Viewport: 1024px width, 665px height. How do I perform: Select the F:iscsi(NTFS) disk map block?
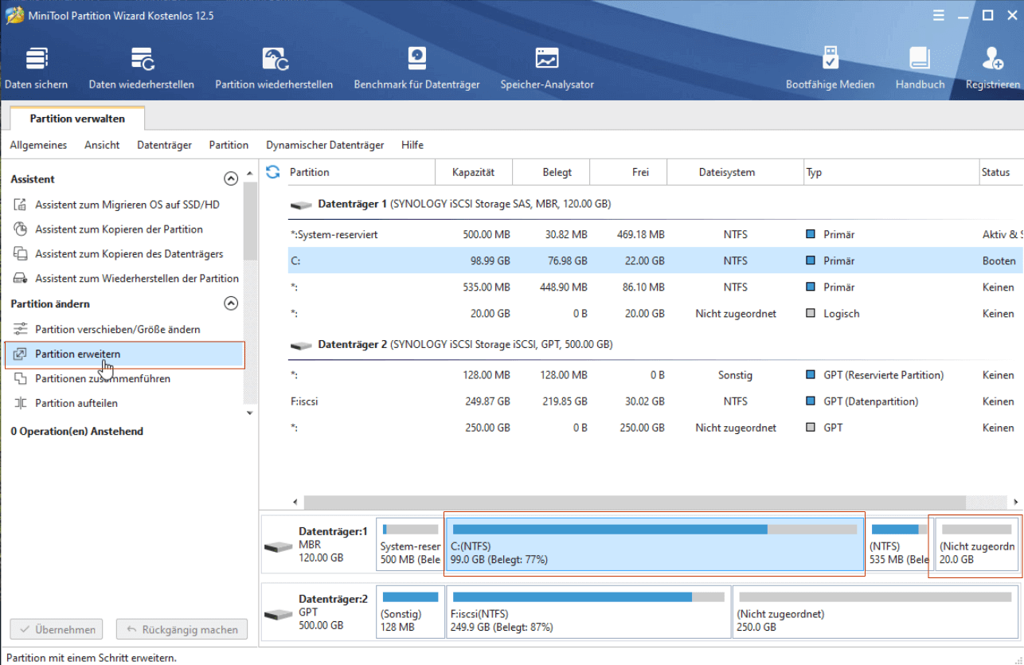[588, 612]
